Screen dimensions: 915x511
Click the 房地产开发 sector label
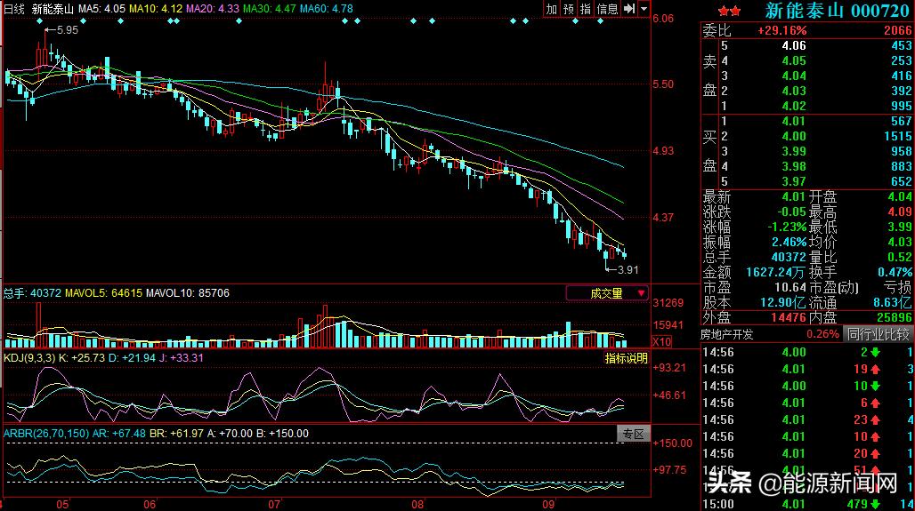click(728, 334)
